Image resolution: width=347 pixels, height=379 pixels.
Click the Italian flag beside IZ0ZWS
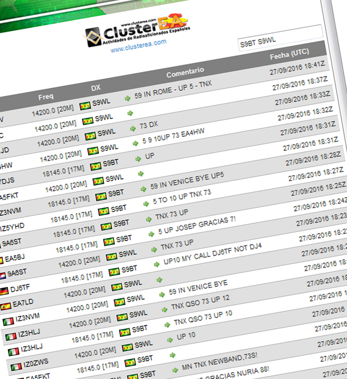pyautogui.click(x=16, y=367)
